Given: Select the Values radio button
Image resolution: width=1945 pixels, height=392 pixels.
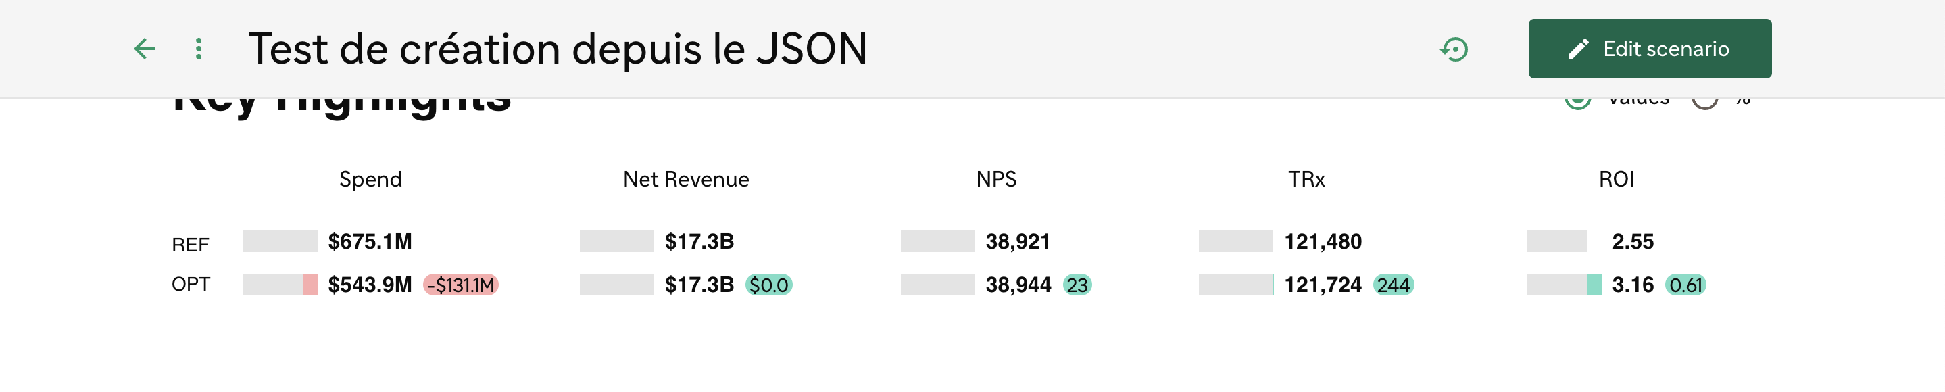Looking at the screenshot, I should 1577,101.
